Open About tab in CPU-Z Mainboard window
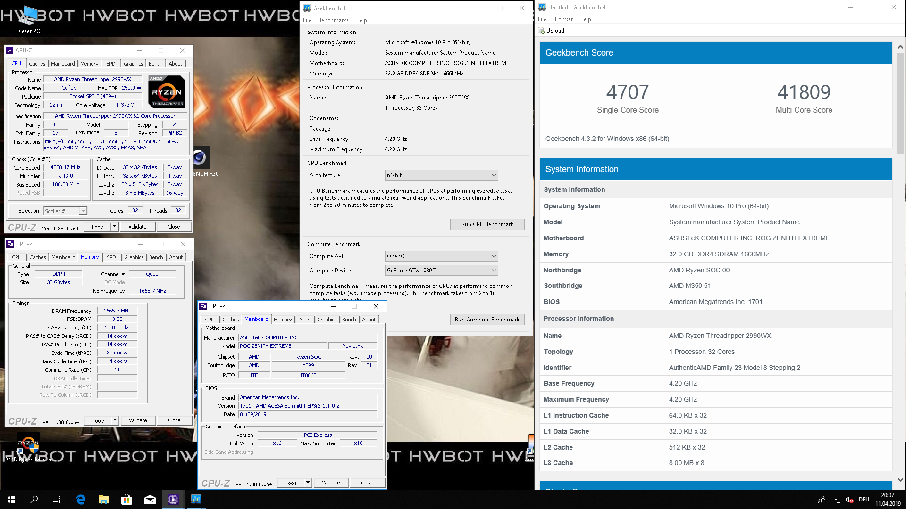Viewport: 906px width, 509px height. click(x=369, y=320)
